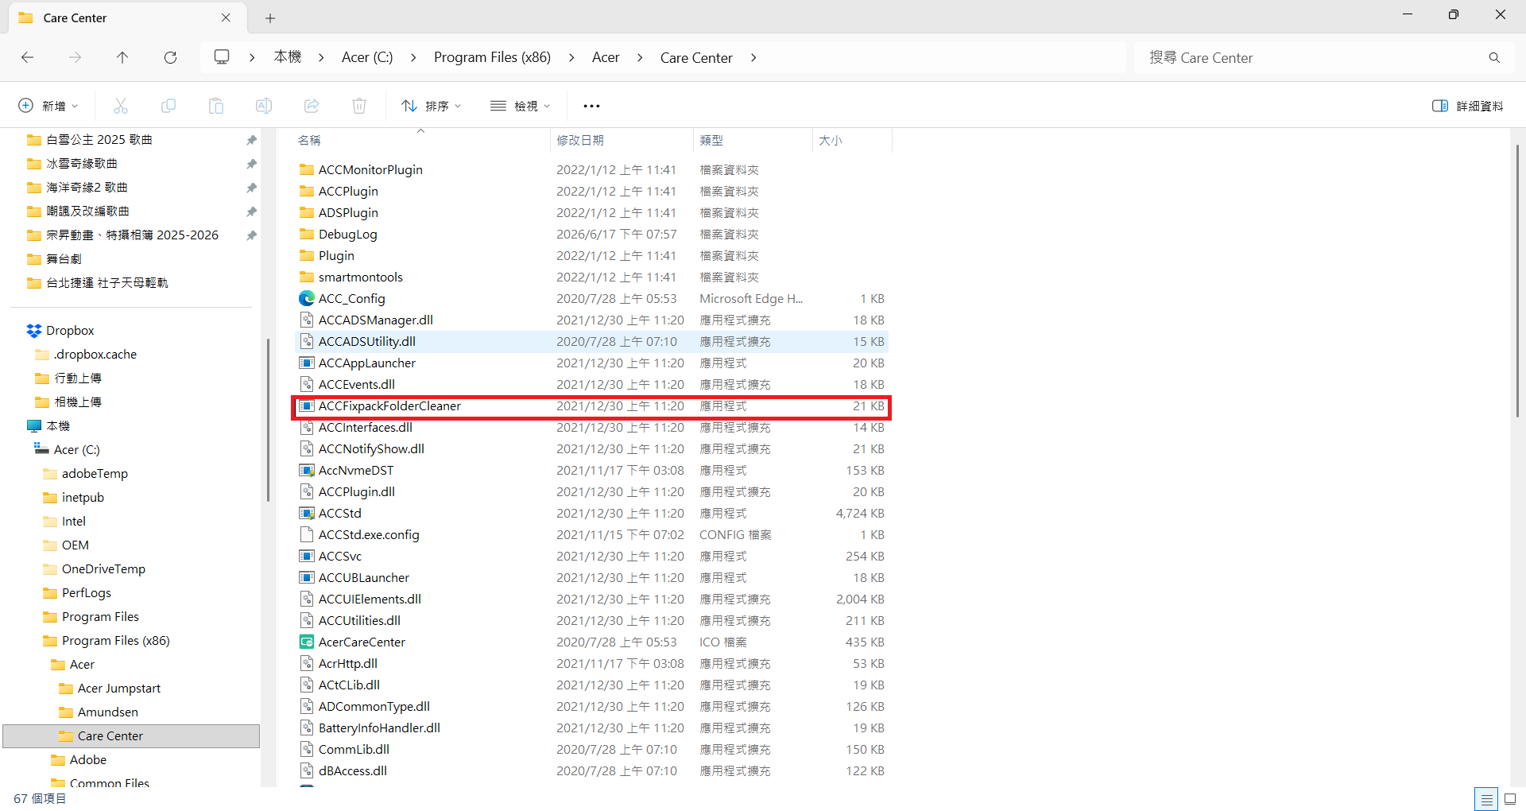The image size is (1526, 811).
Task: Select .dropbox.cache in the navigation tree
Action: click(95, 355)
